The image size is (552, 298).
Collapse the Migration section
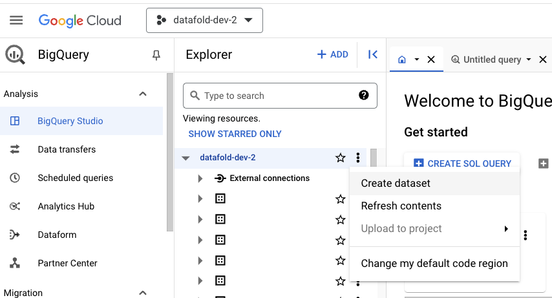tap(143, 293)
